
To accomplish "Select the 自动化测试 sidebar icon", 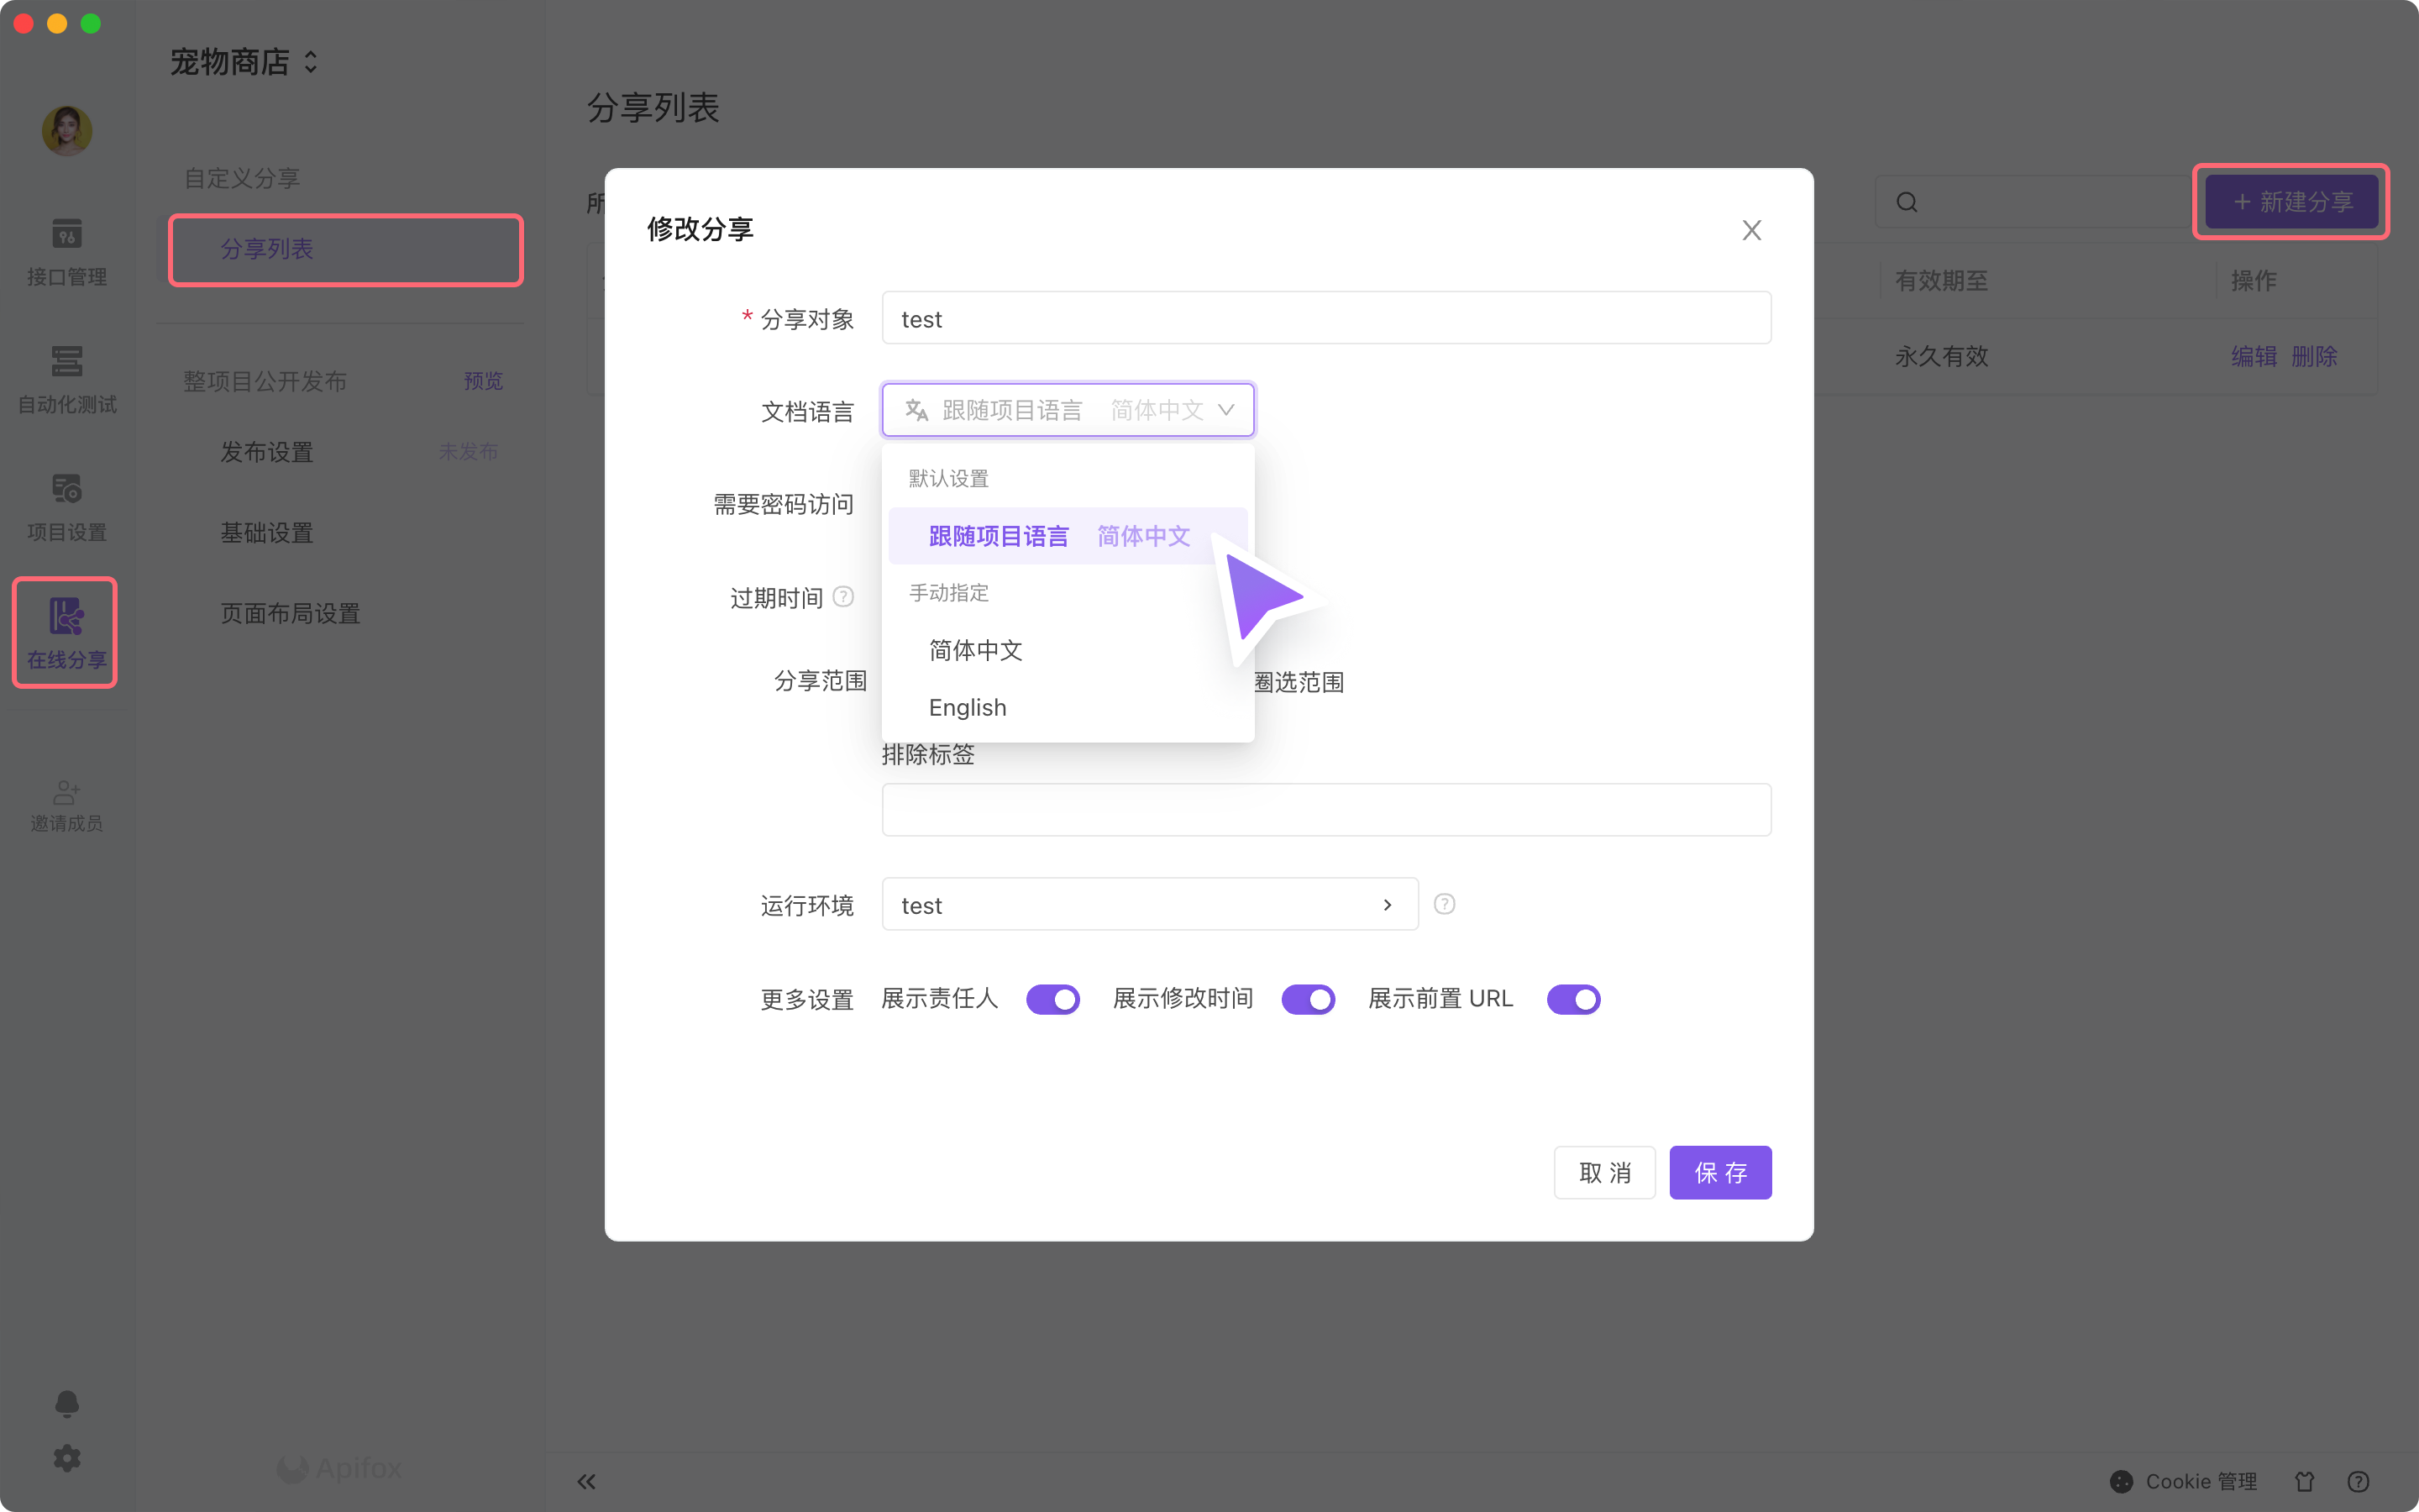I will pos(66,380).
